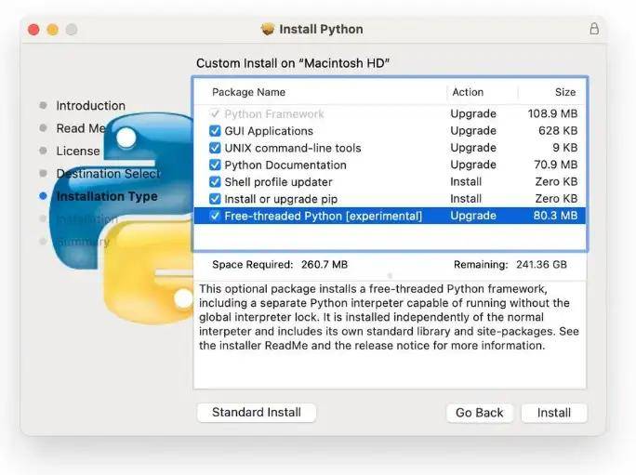Screen dimensions: 636x475
Task: Toggle Shell profile updater checkbox
Action: click(215, 182)
